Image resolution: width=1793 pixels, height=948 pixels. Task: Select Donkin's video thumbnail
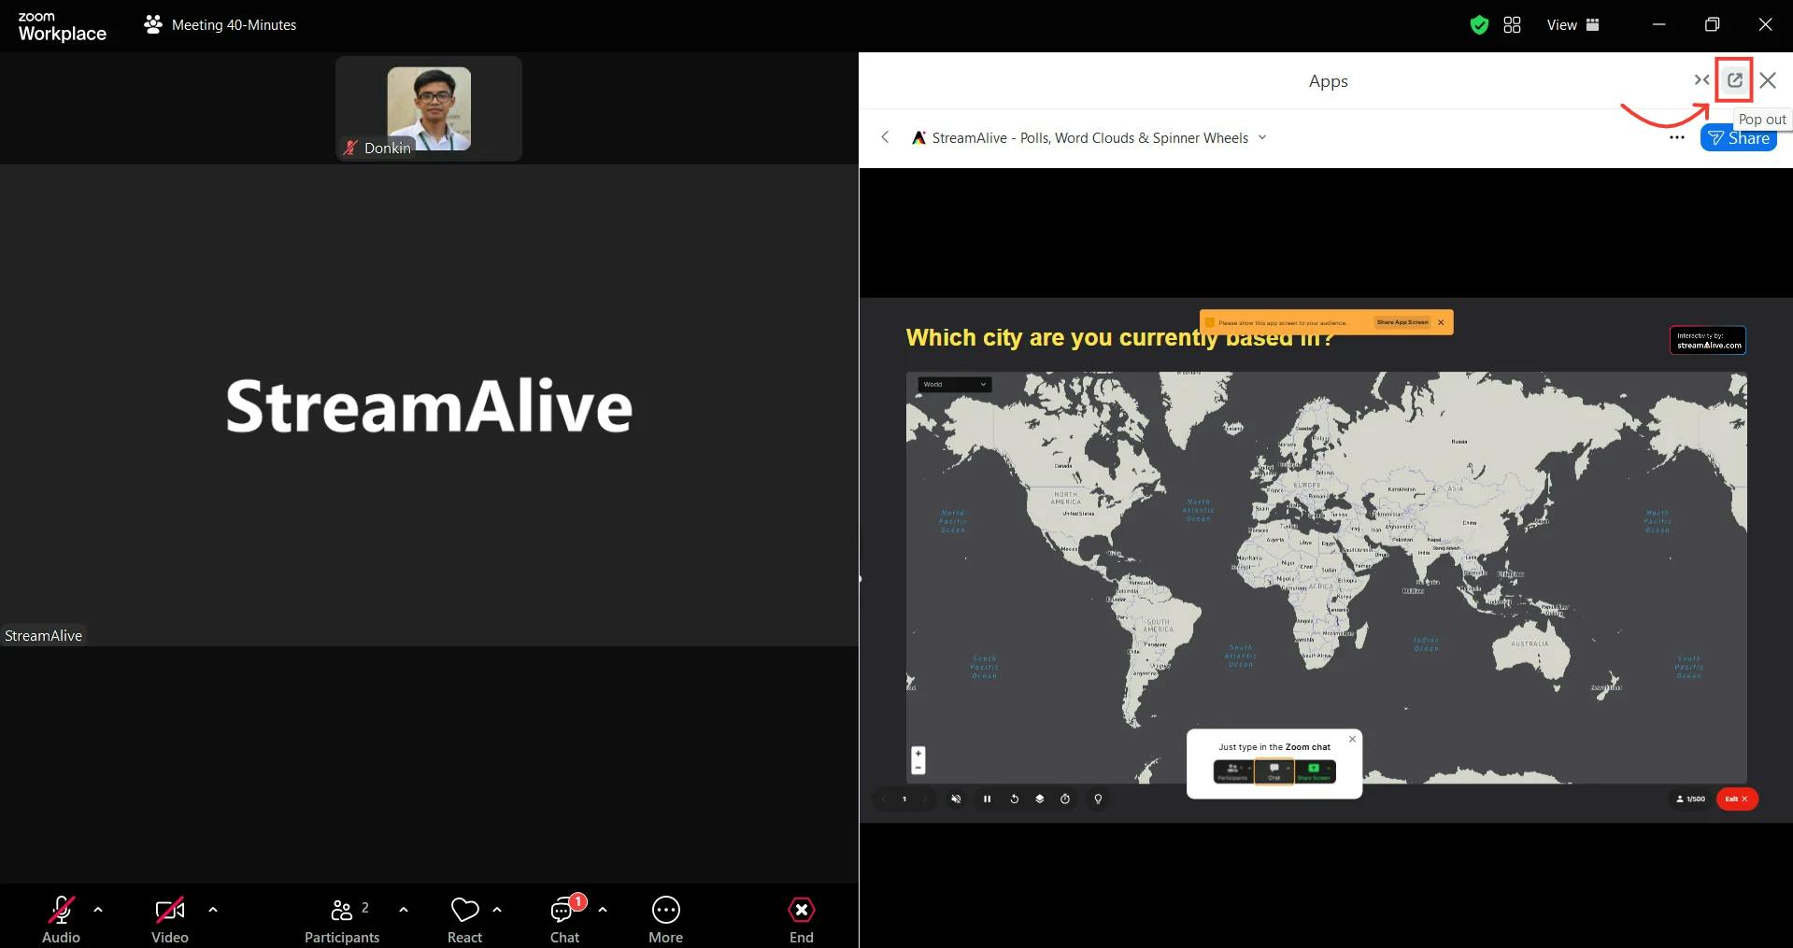429,108
